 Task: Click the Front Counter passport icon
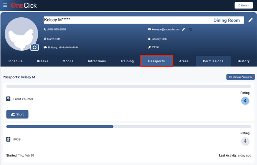click(8, 99)
